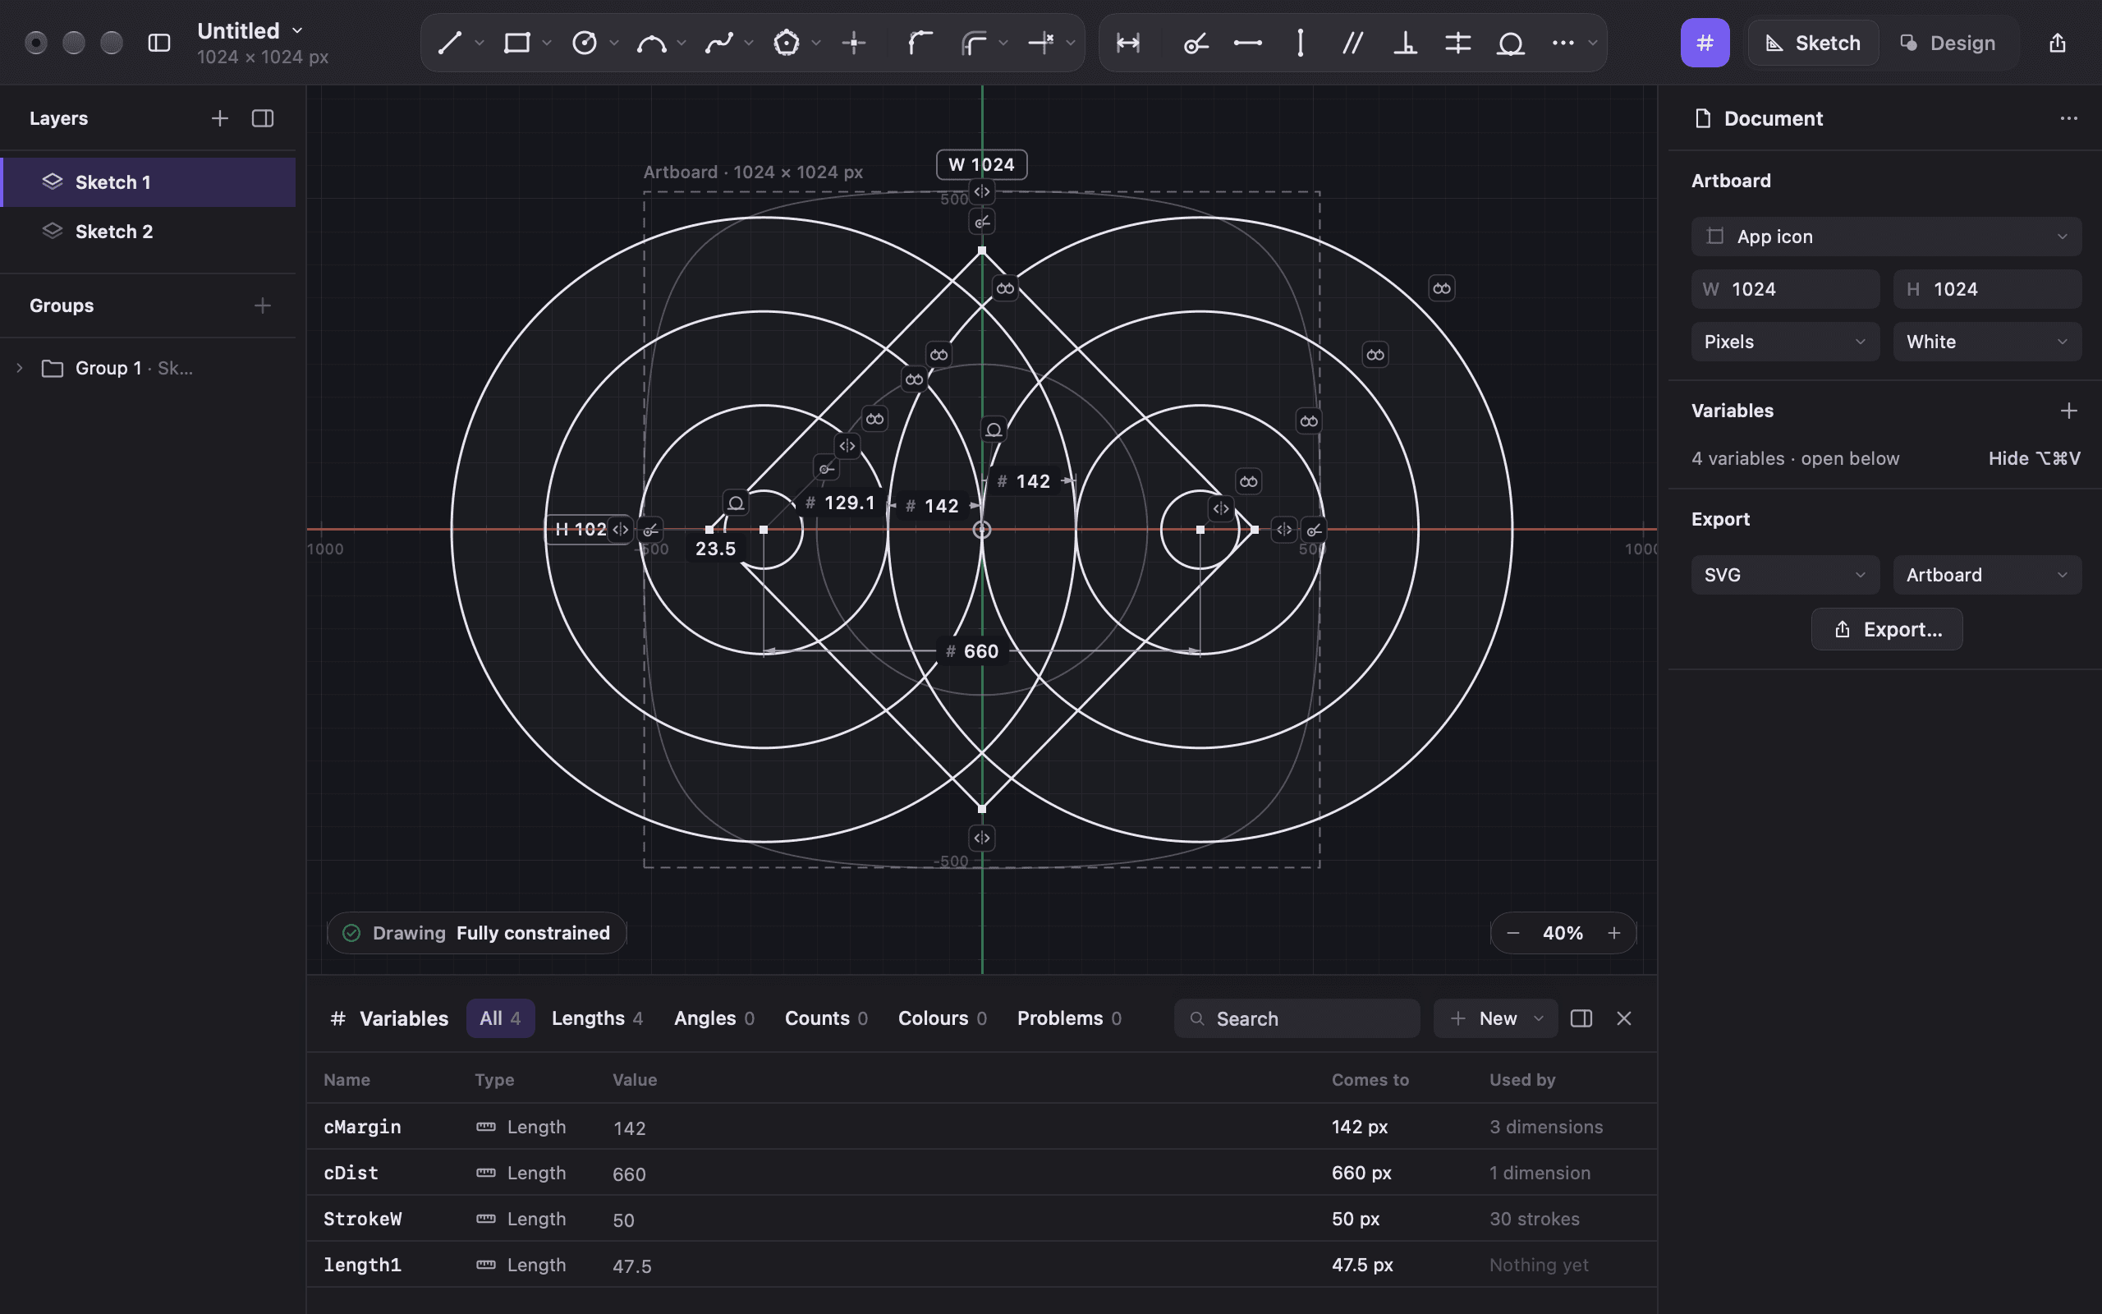Apply the tangent constraint
The image size is (2102, 1314).
pyautogui.click(x=1511, y=43)
